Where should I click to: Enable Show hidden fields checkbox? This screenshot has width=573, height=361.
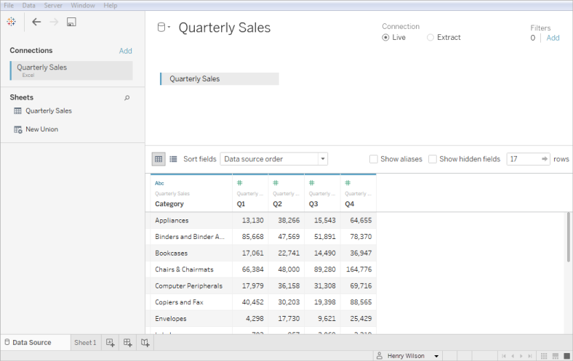pos(433,159)
